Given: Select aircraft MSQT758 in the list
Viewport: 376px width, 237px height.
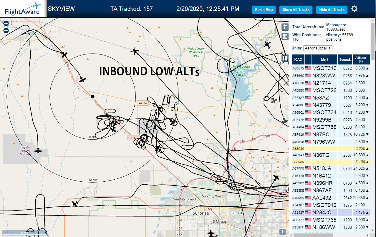Looking at the screenshot, I should pos(331,127).
